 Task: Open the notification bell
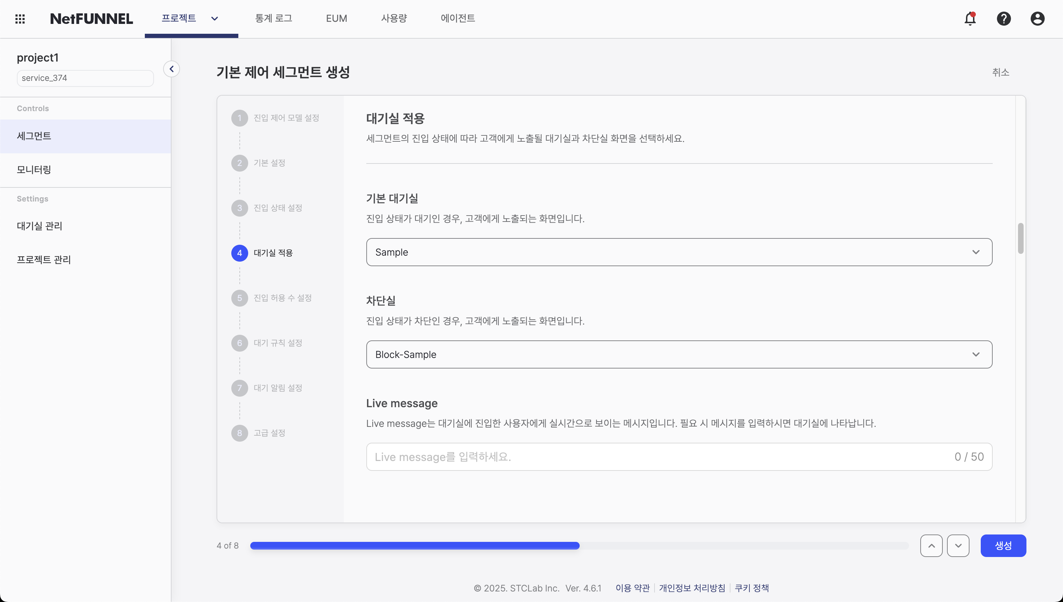(969, 19)
